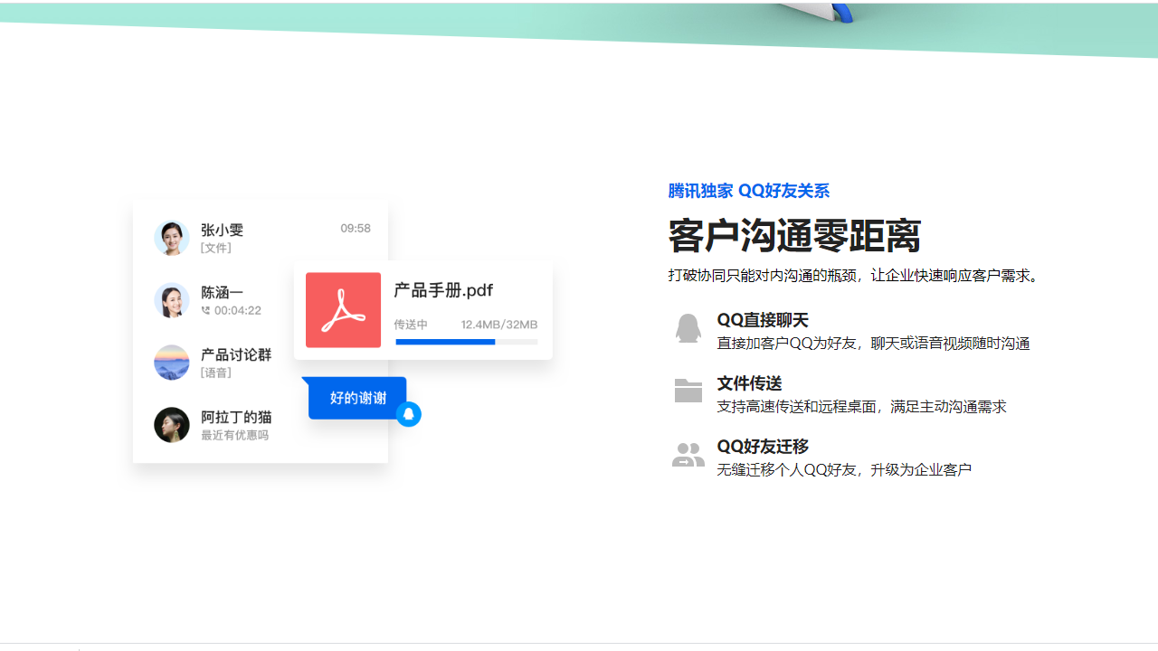Click the 12.4MB/32MB transfer status text
This screenshot has height=651, width=1158.
(x=498, y=325)
